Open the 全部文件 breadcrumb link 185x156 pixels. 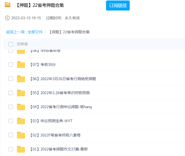[35, 32]
